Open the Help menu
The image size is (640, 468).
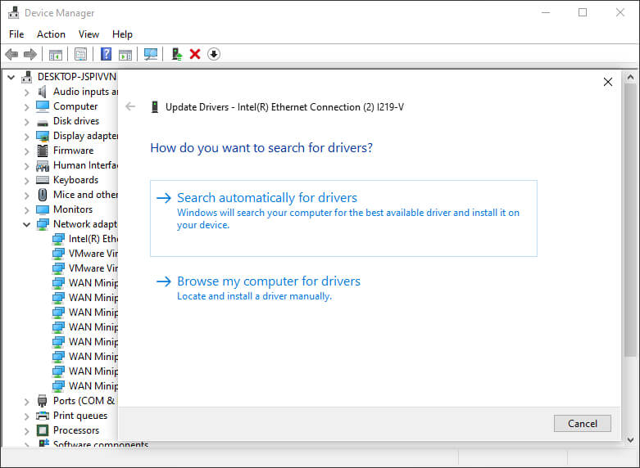click(122, 34)
